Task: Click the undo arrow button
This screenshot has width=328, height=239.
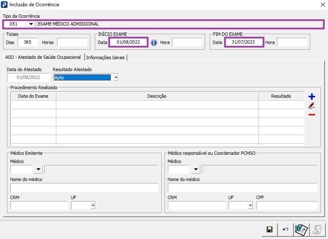Action: click(286, 229)
